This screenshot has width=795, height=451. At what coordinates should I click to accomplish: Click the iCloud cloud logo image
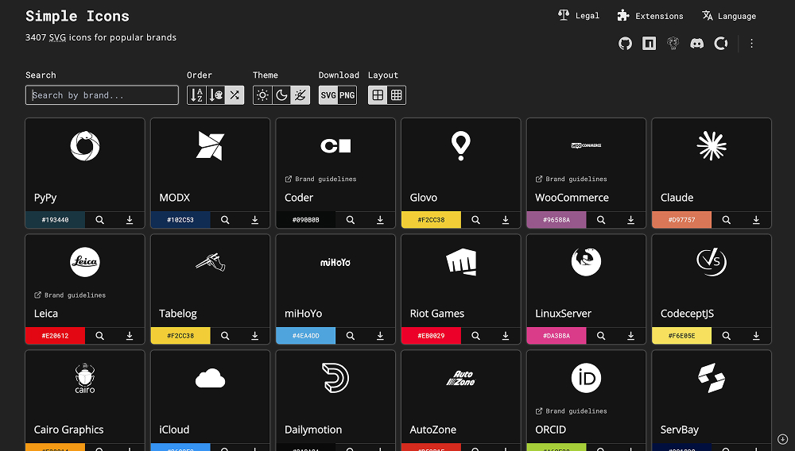(211, 378)
